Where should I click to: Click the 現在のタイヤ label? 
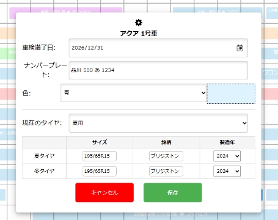42,123
